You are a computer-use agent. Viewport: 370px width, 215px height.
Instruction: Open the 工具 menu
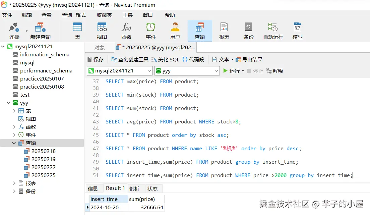pyautogui.click(x=128, y=15)
